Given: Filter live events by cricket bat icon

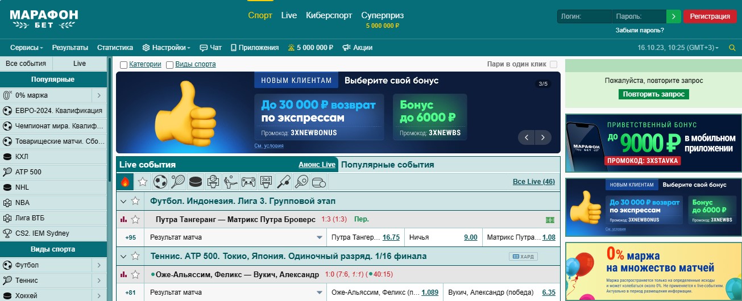Looking at the screenshot, I should point(284,182).
